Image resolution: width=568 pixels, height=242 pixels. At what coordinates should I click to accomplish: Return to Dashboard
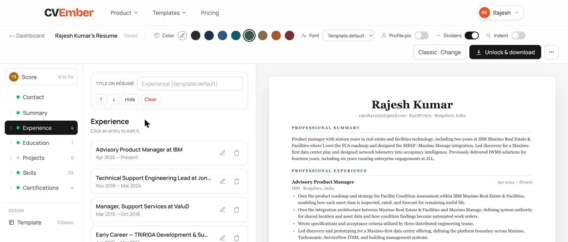[27, 35]
